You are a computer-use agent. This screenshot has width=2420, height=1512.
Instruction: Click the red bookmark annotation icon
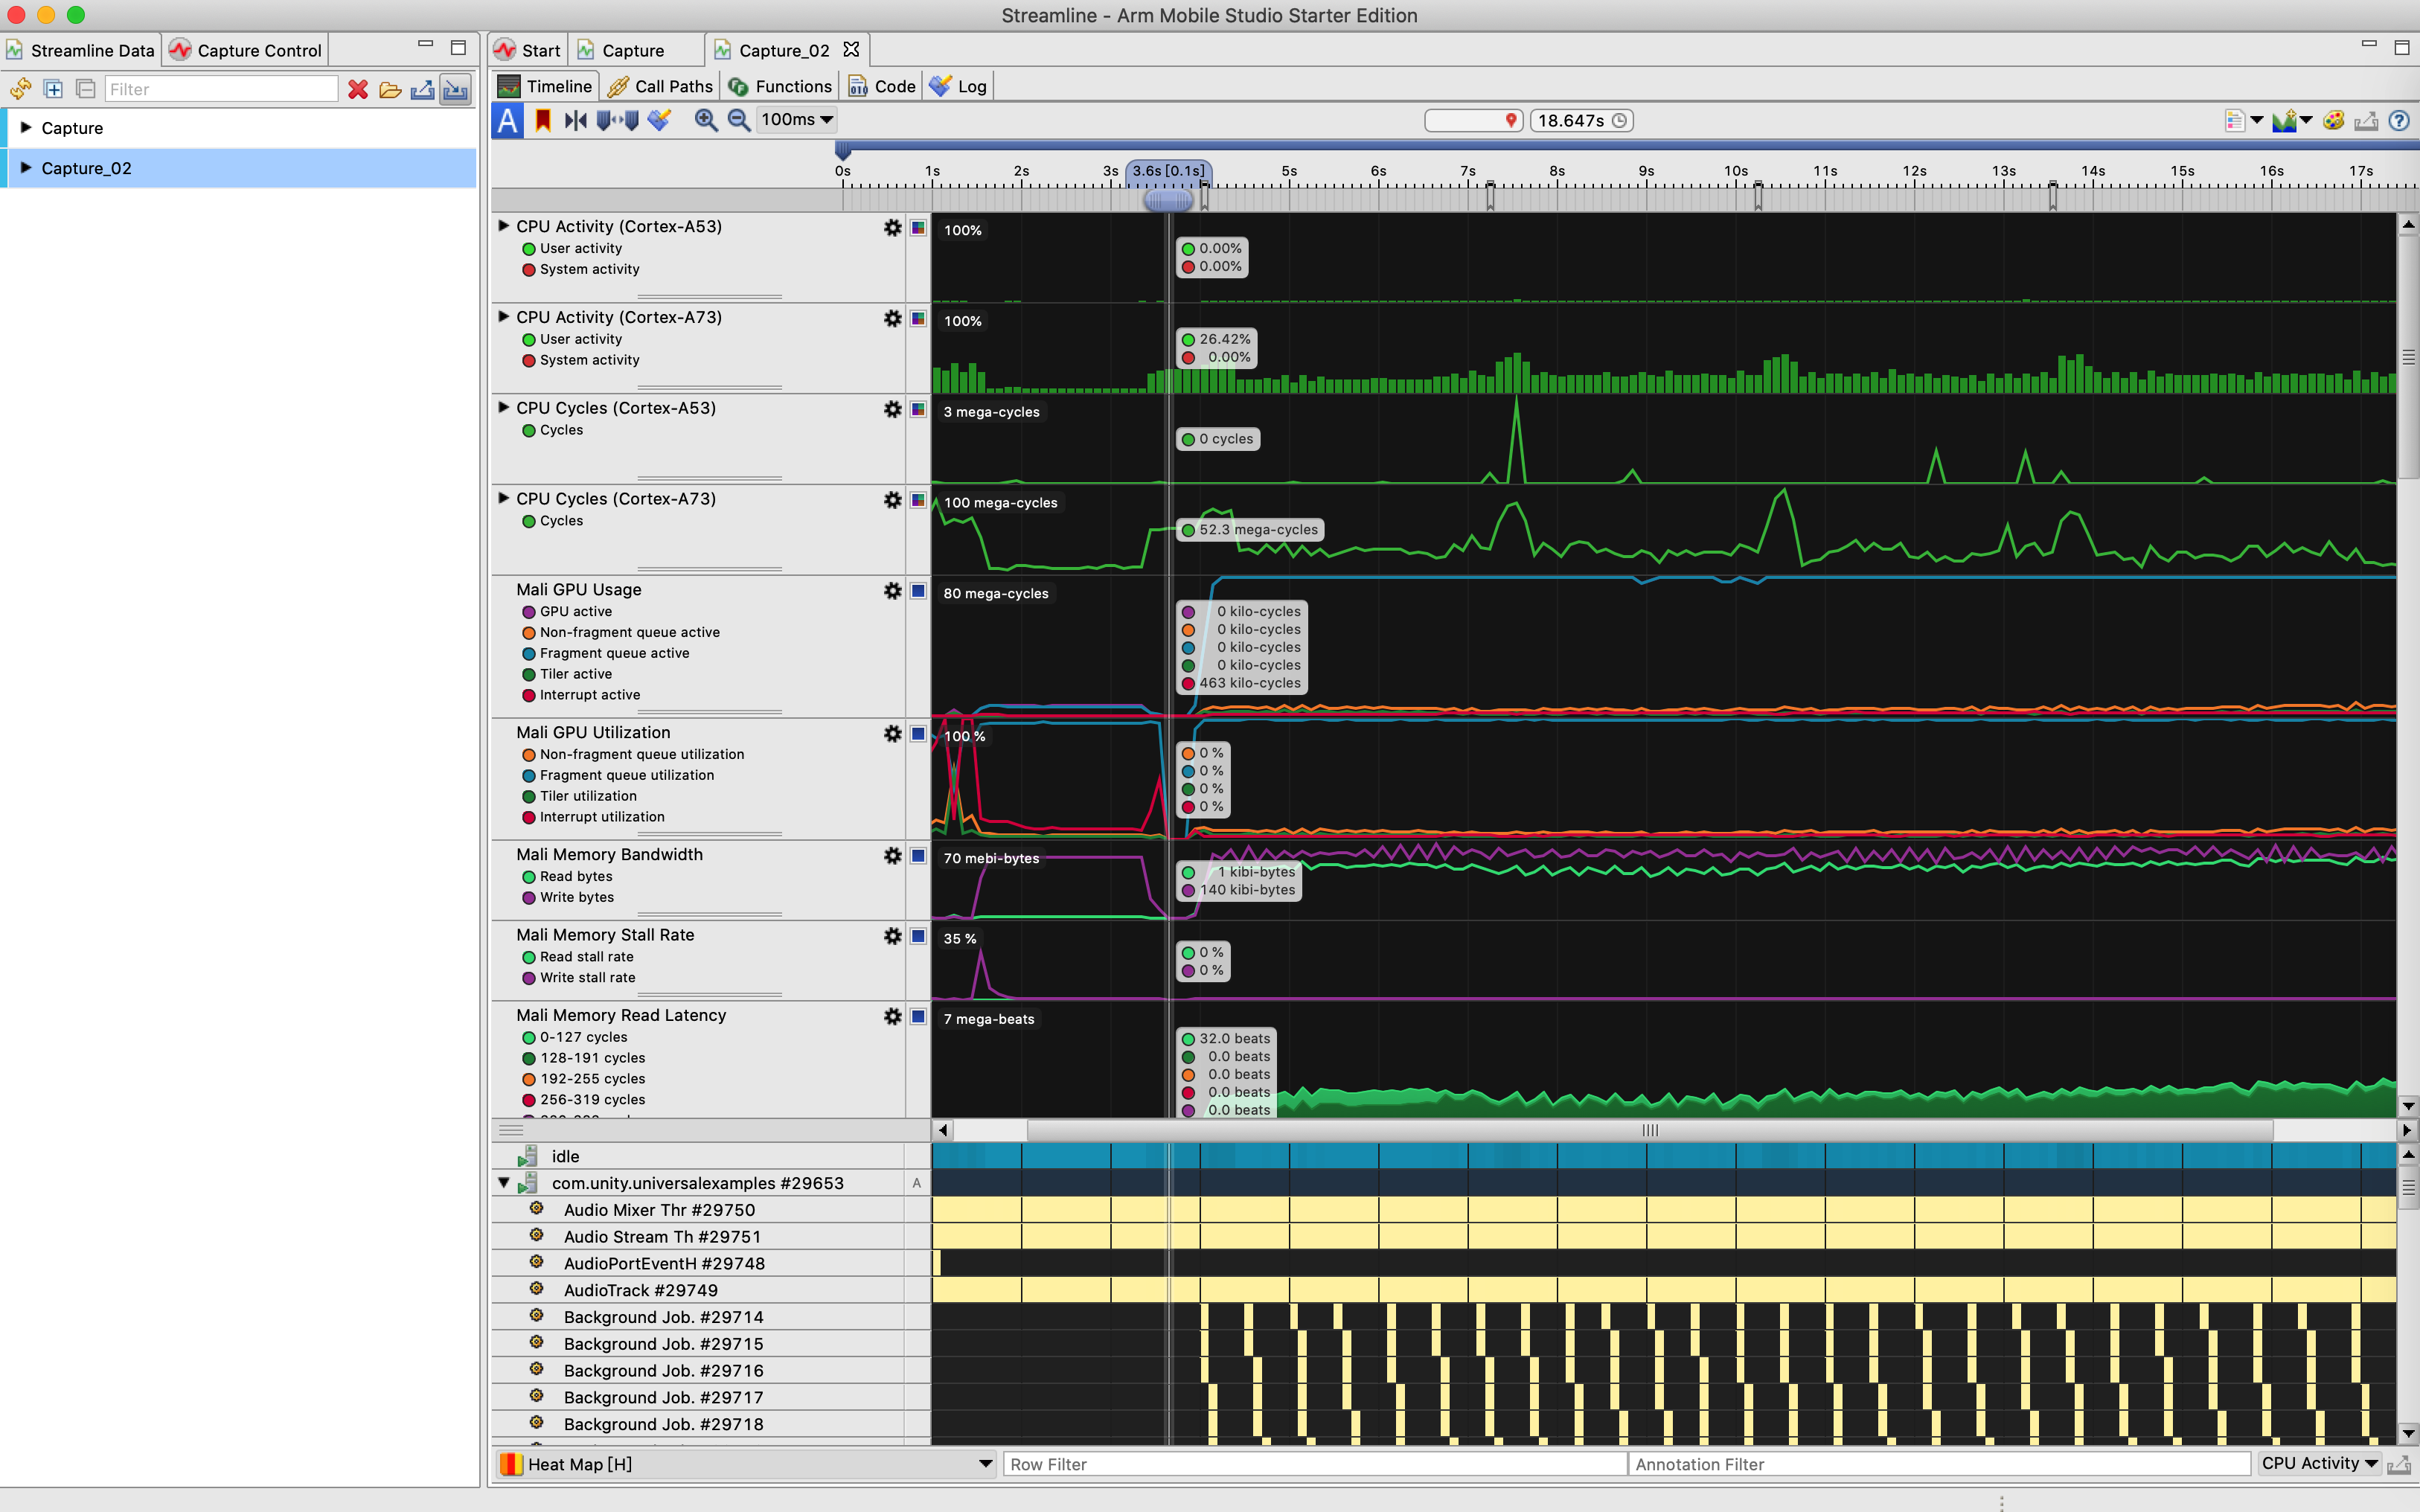click(543, 120)
